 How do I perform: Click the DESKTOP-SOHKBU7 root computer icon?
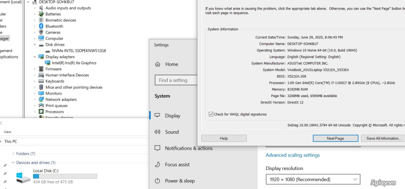pos(35,2)
